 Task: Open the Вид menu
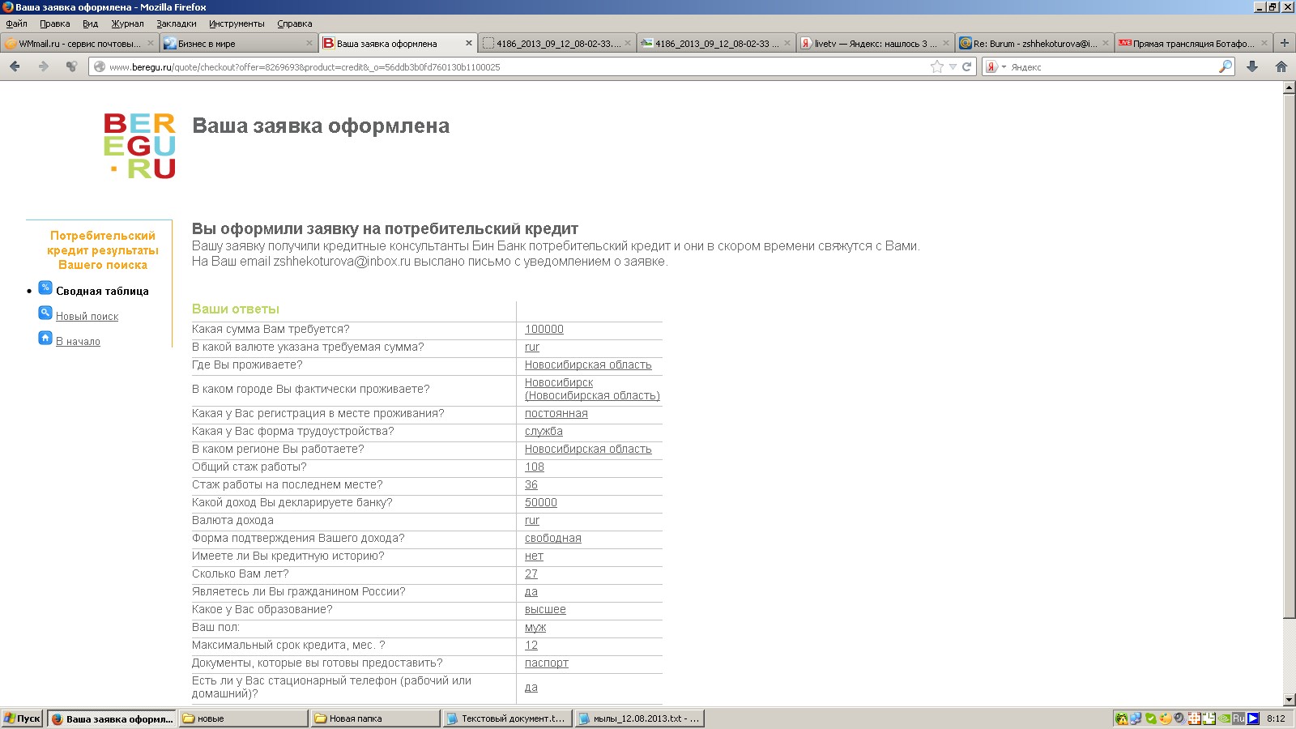point(90,23)
